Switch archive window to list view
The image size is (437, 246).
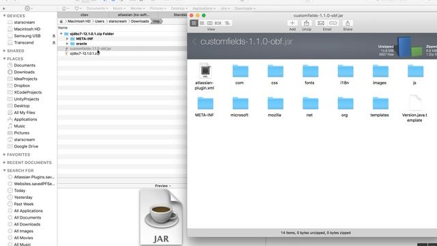[202, 23]
